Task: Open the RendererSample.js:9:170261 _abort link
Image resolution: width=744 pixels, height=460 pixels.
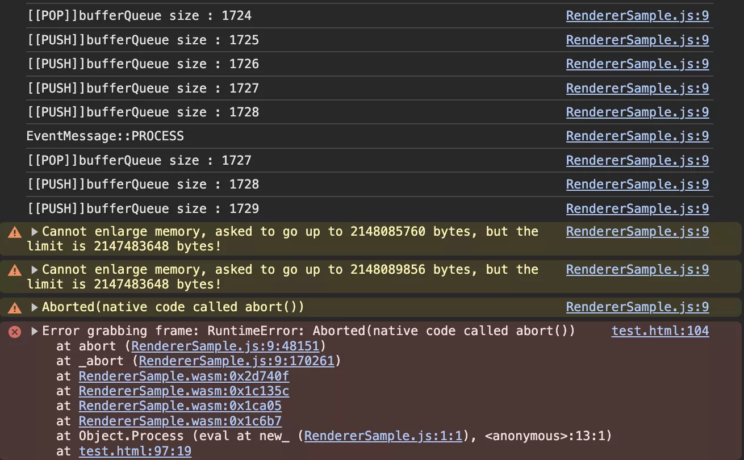Action: pyautogui.click(x=237, y=361)
